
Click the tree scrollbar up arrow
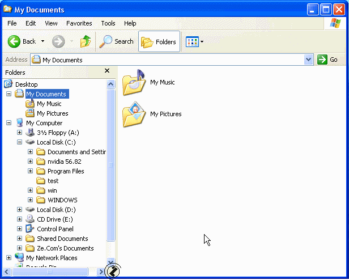[110, 84]
